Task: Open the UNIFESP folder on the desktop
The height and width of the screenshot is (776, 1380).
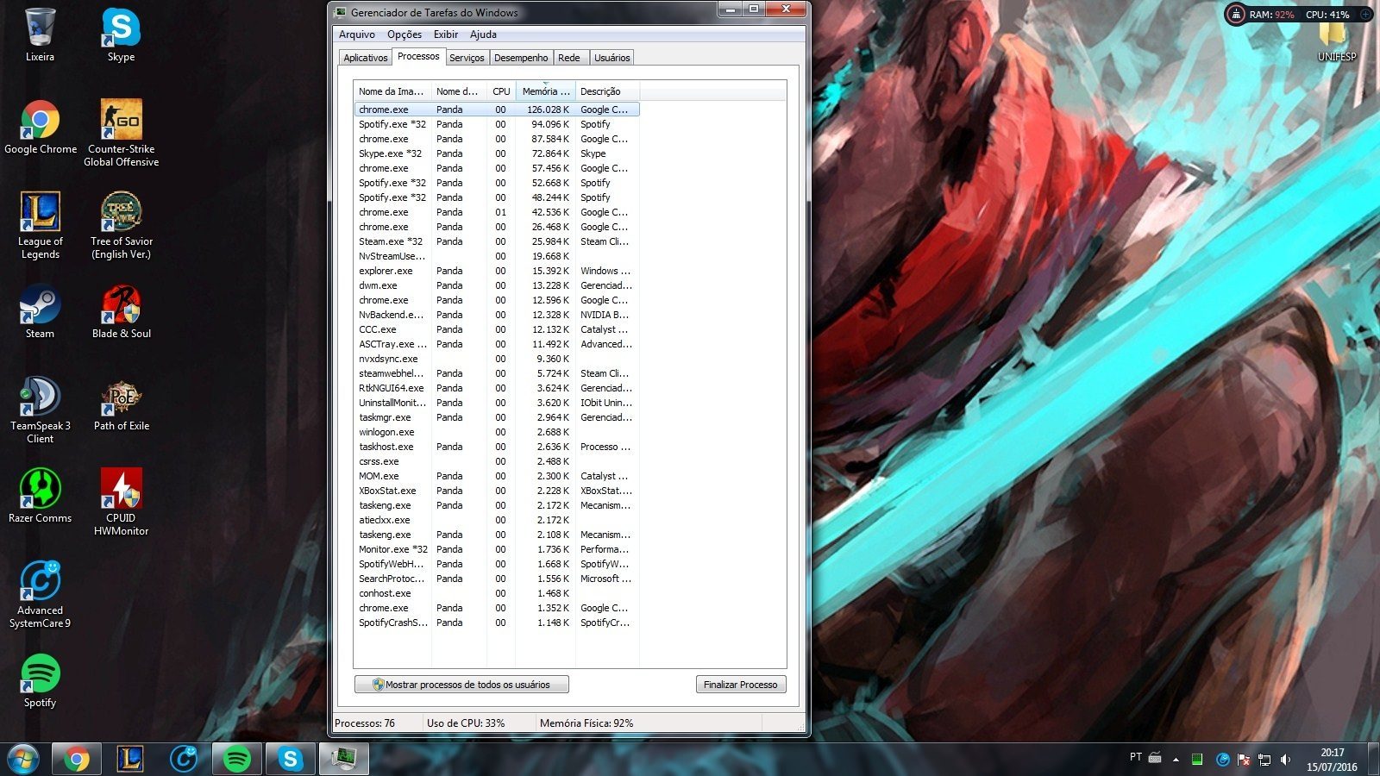Action: [1337, 39]
